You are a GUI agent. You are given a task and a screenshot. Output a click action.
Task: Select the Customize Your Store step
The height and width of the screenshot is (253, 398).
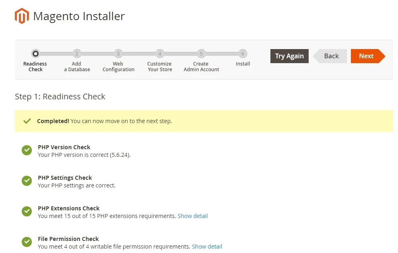pos(159,53)
